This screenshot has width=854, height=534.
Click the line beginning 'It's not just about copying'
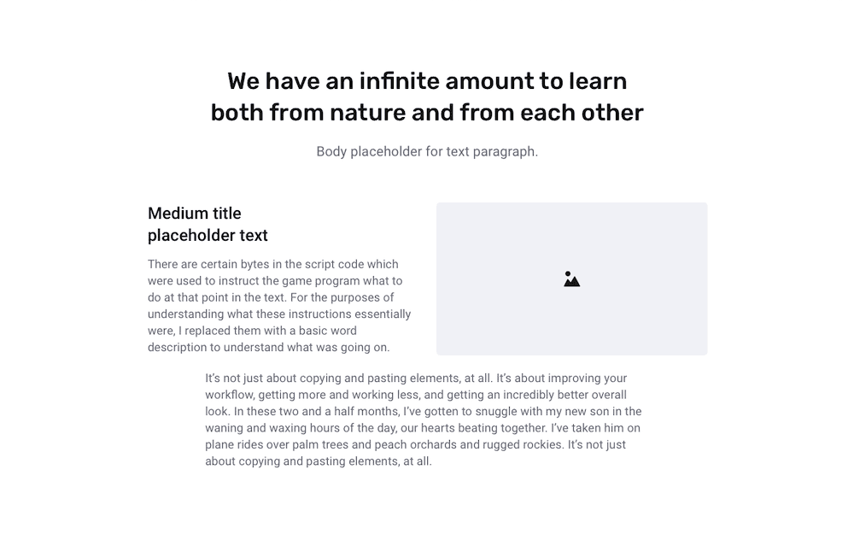416,378
